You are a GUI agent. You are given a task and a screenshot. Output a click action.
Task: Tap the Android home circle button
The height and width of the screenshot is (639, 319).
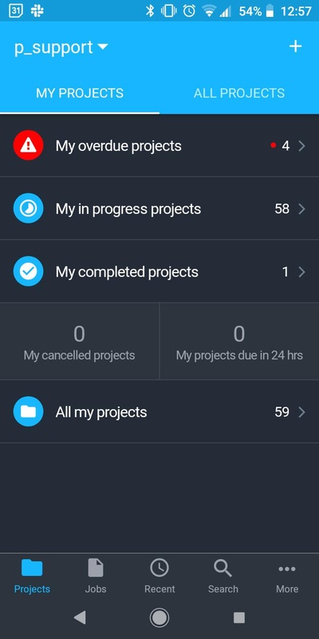tap(159, 617)
